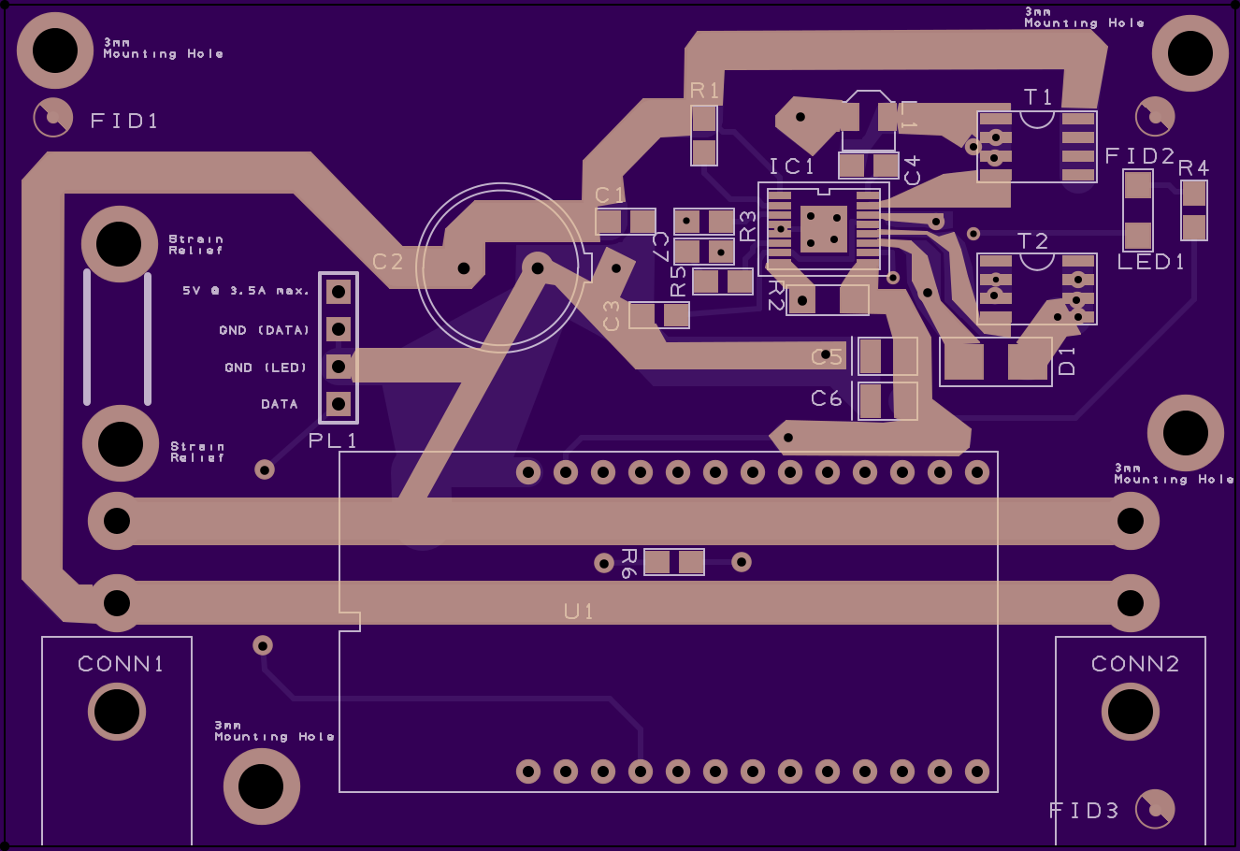Viewport: 1240px width, 851px height.
Task: Select the CONN1 connector label
Action: click(121, 664)
